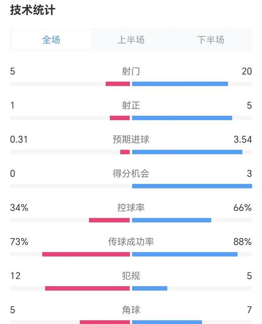Tap the 预期进球 stat label
The image size is (262, 324).
point(131,140)
